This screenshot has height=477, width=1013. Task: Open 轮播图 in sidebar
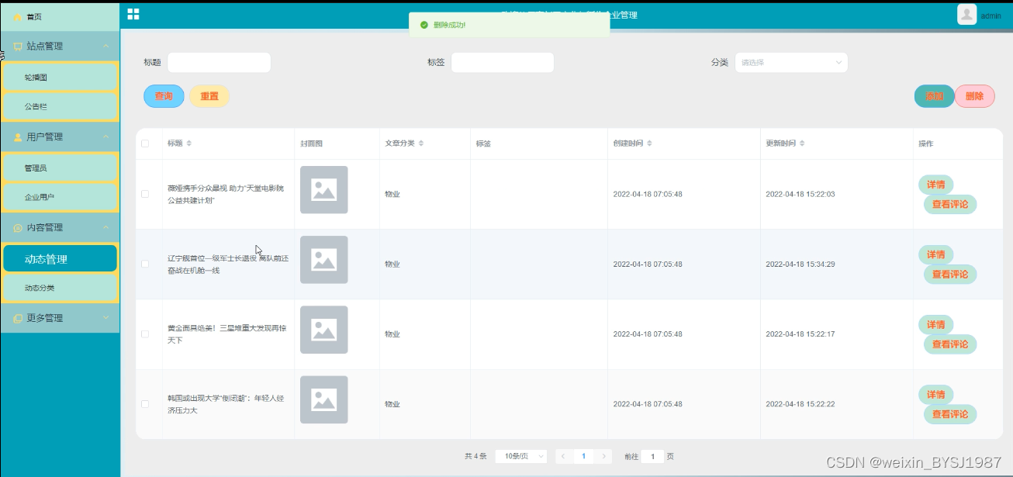tap(60, 78)
